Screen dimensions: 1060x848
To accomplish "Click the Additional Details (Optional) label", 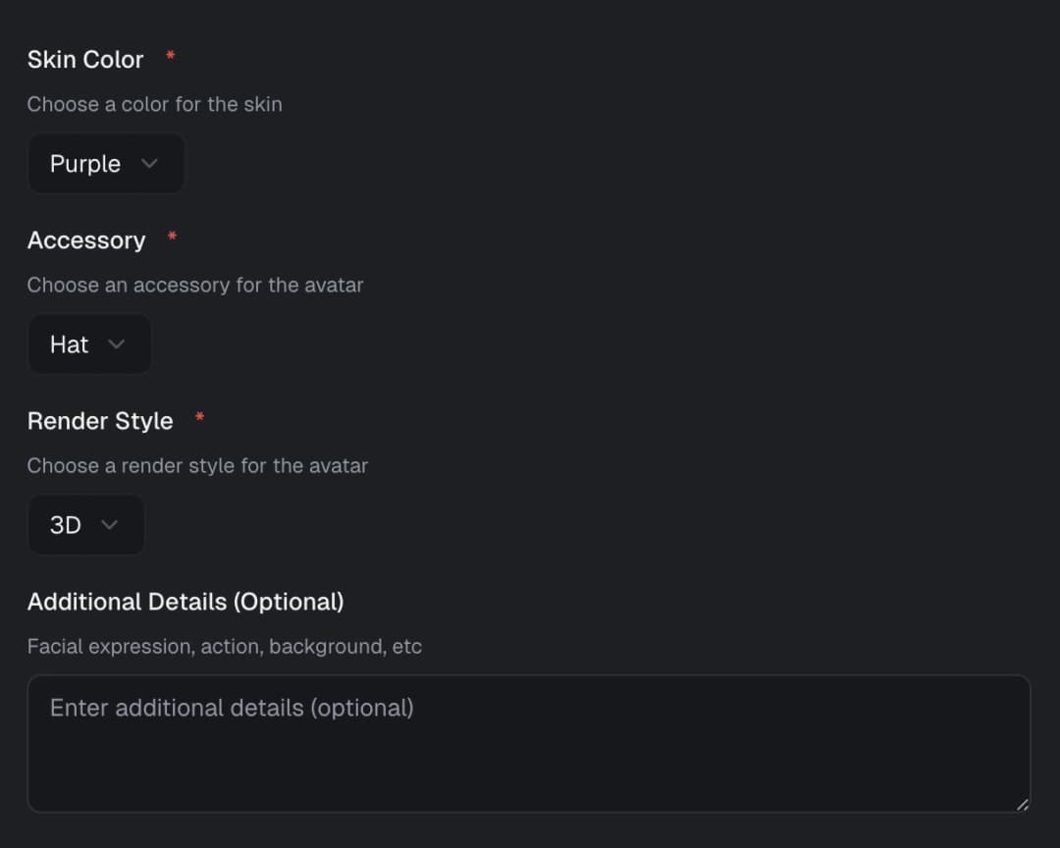I will pyautogui.click(x=185, y=602).
